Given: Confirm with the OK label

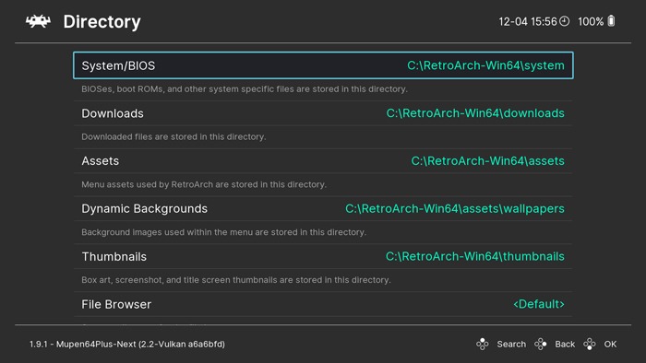Looking at the screenshot, I should pos(610,344).
